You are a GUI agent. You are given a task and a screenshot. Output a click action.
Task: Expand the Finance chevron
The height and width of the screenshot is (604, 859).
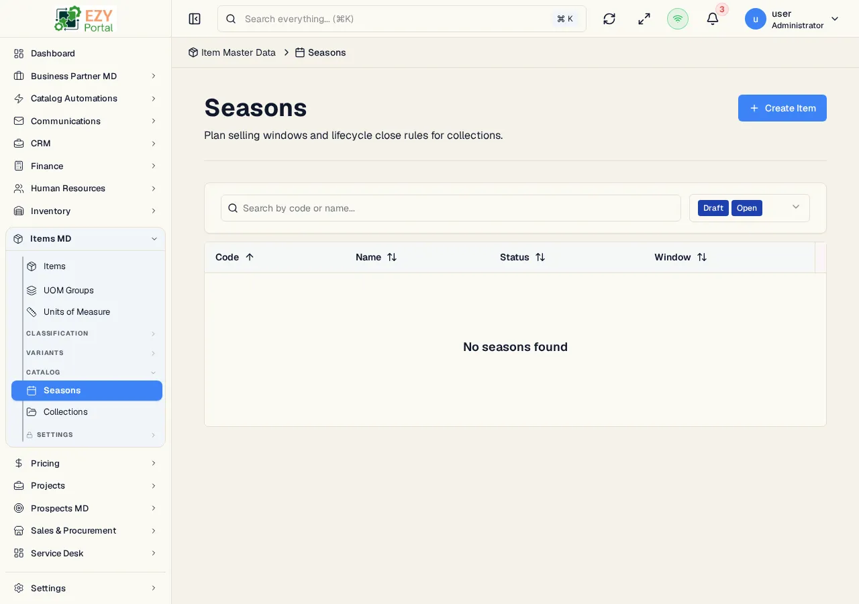[154, 166]
